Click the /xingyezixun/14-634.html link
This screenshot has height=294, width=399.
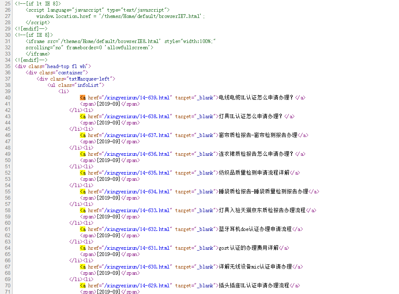tap(138, 192)
